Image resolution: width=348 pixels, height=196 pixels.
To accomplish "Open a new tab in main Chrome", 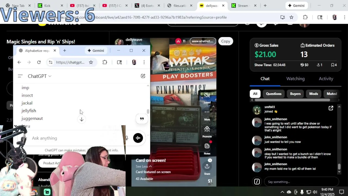I will click(265, 5).
